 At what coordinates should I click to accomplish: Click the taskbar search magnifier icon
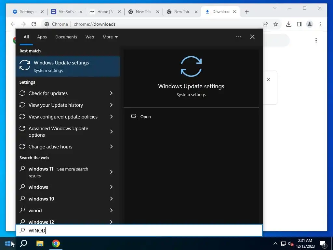(x=23, y=243)
